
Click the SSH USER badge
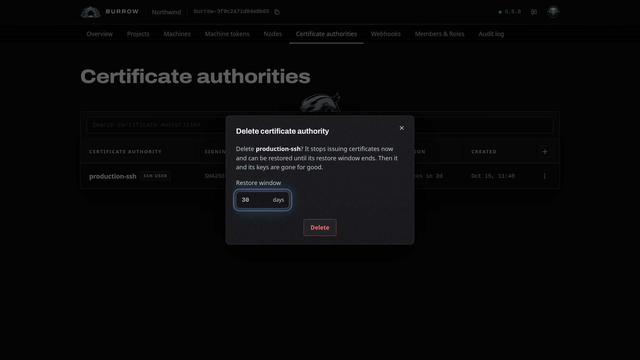(155, 176)
